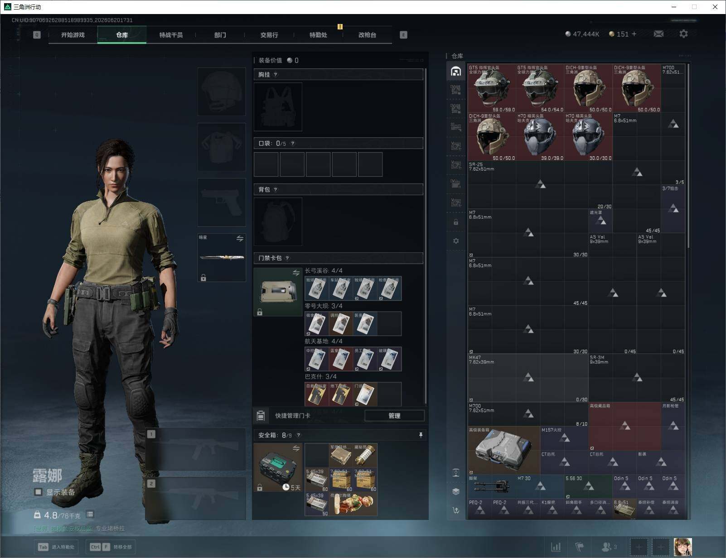This screenshot has width=726, height=558.
Task: Open the statistics bar chart icon
Action: [x=556, y=547]
